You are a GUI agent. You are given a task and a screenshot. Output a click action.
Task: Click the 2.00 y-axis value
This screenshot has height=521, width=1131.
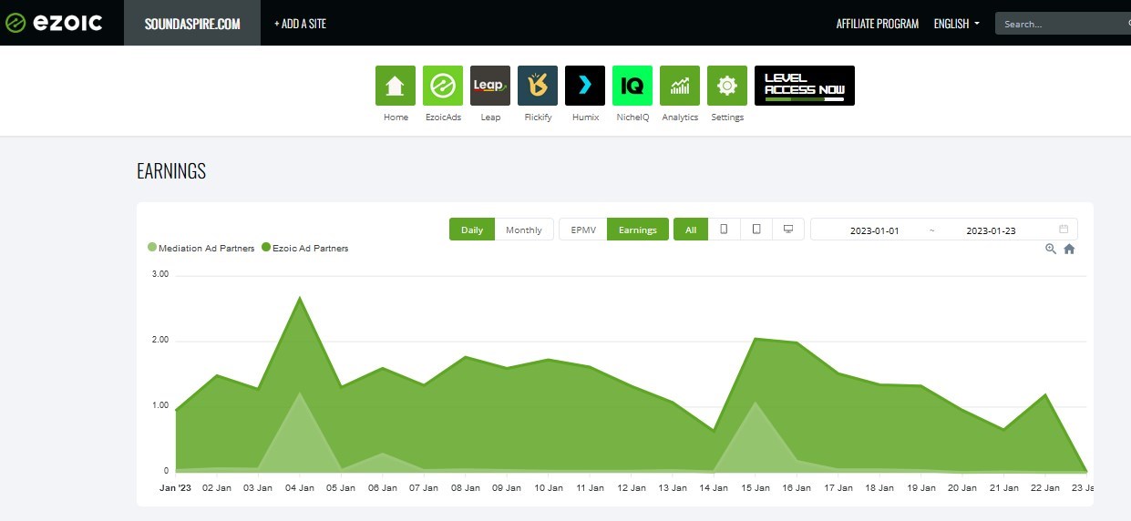click(x=159, y=340)
